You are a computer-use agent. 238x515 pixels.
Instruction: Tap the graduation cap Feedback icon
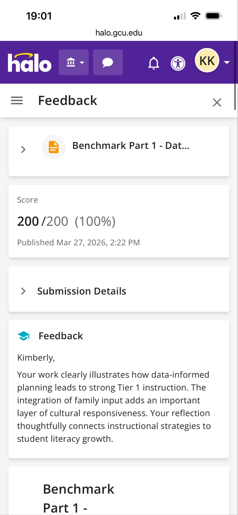pos(24,336)
